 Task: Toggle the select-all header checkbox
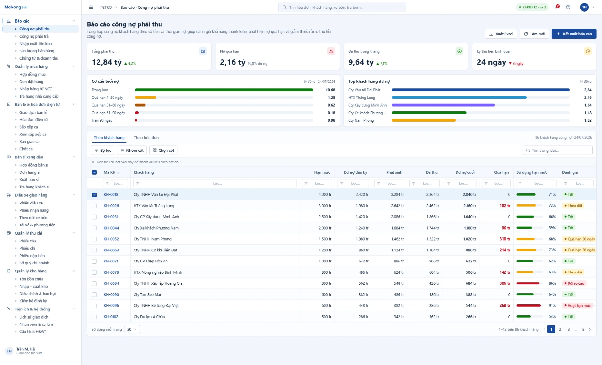click(94, 172)
